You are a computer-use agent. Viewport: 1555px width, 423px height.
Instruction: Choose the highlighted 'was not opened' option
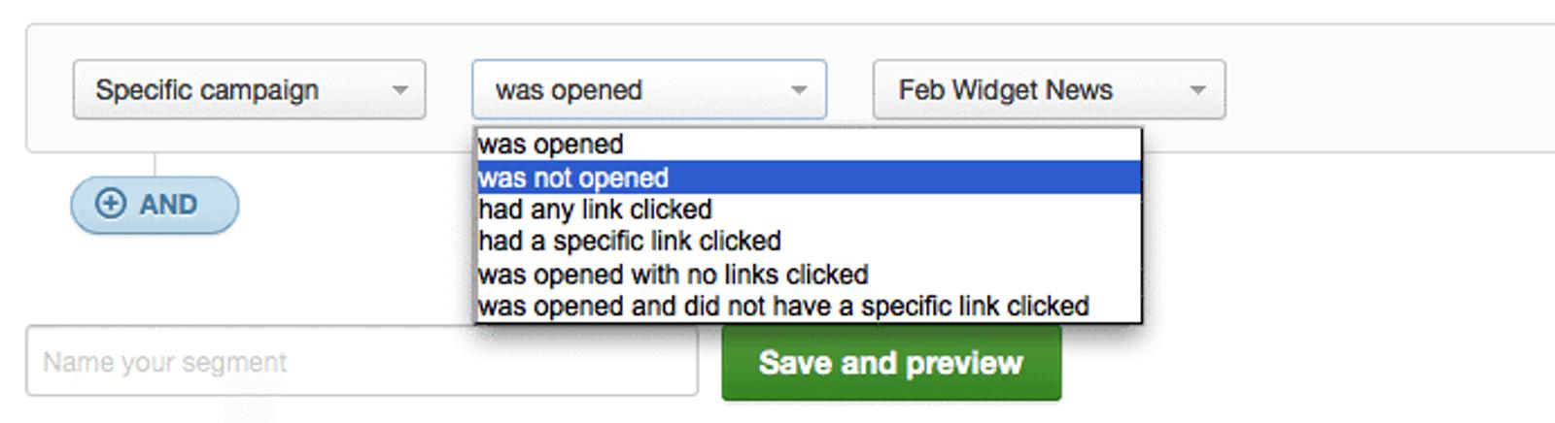pos(573,178)
